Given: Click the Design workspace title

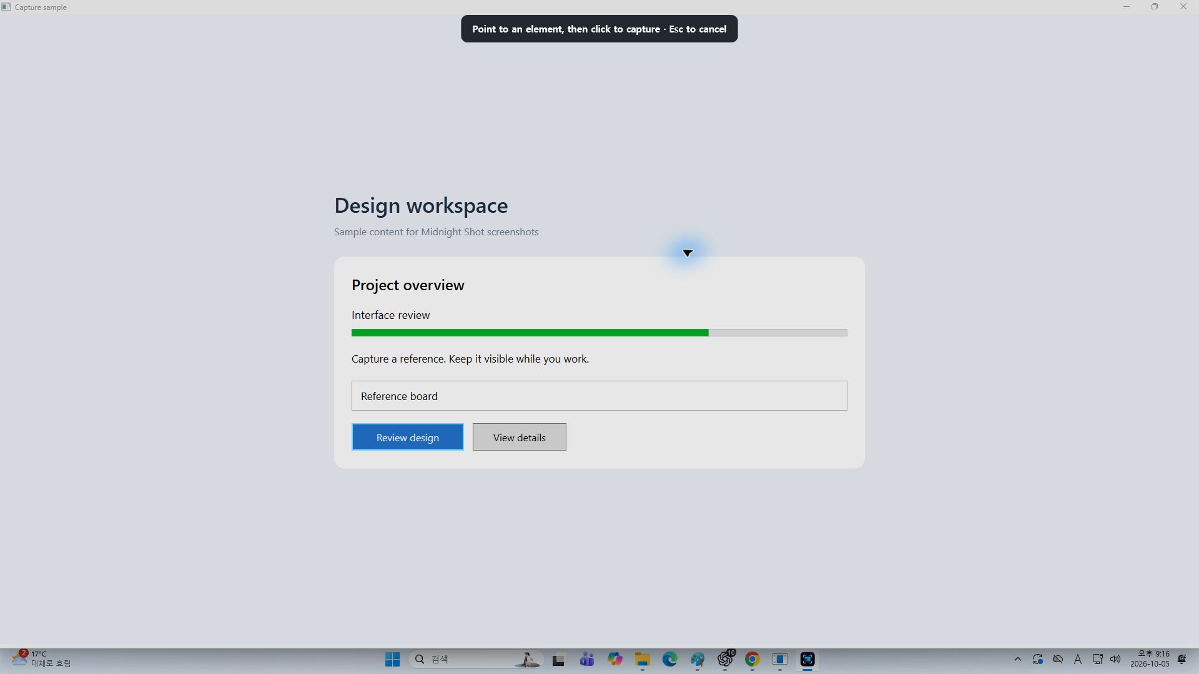Looking at the screenshot, I should (421, 205).
